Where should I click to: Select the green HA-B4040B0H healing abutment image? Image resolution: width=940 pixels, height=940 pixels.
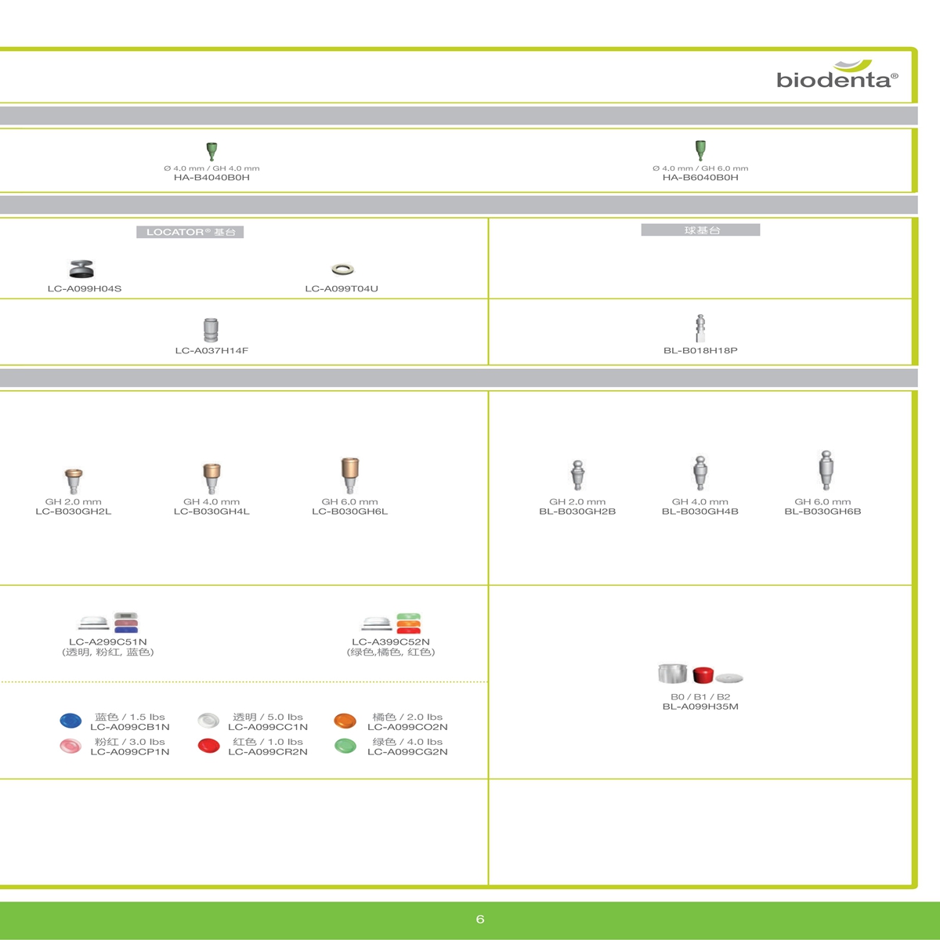point(211,150)
